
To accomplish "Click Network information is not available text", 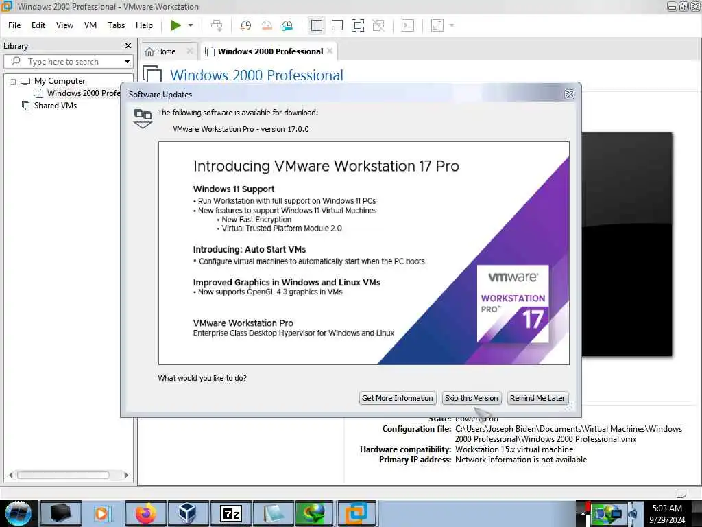I will 521,460.
